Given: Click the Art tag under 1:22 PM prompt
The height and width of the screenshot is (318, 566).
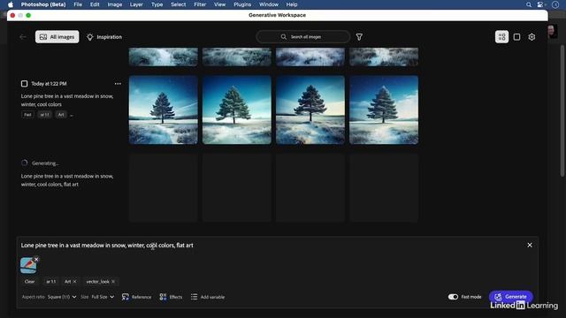Looking at the screenshot, I should pyautogui.click(x=61, y=115).
